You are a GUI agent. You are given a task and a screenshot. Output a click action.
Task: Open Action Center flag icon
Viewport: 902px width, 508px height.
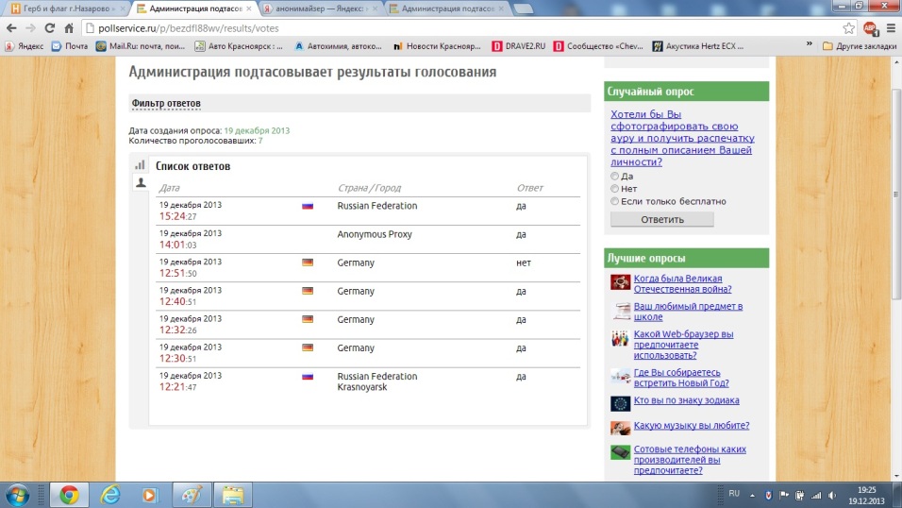pyautogui.click(x=784, y=495)
